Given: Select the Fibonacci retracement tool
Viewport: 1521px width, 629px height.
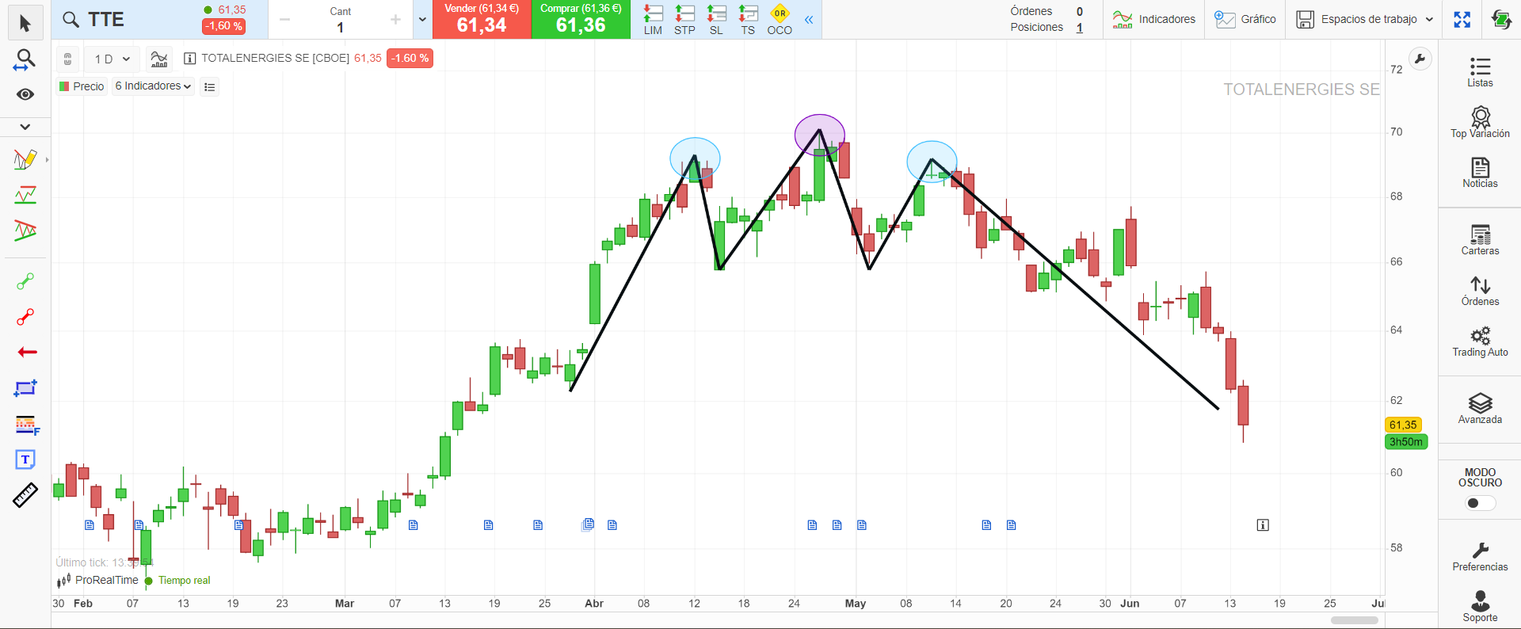Looking at the screenshot, I should (x=26, y=425).
